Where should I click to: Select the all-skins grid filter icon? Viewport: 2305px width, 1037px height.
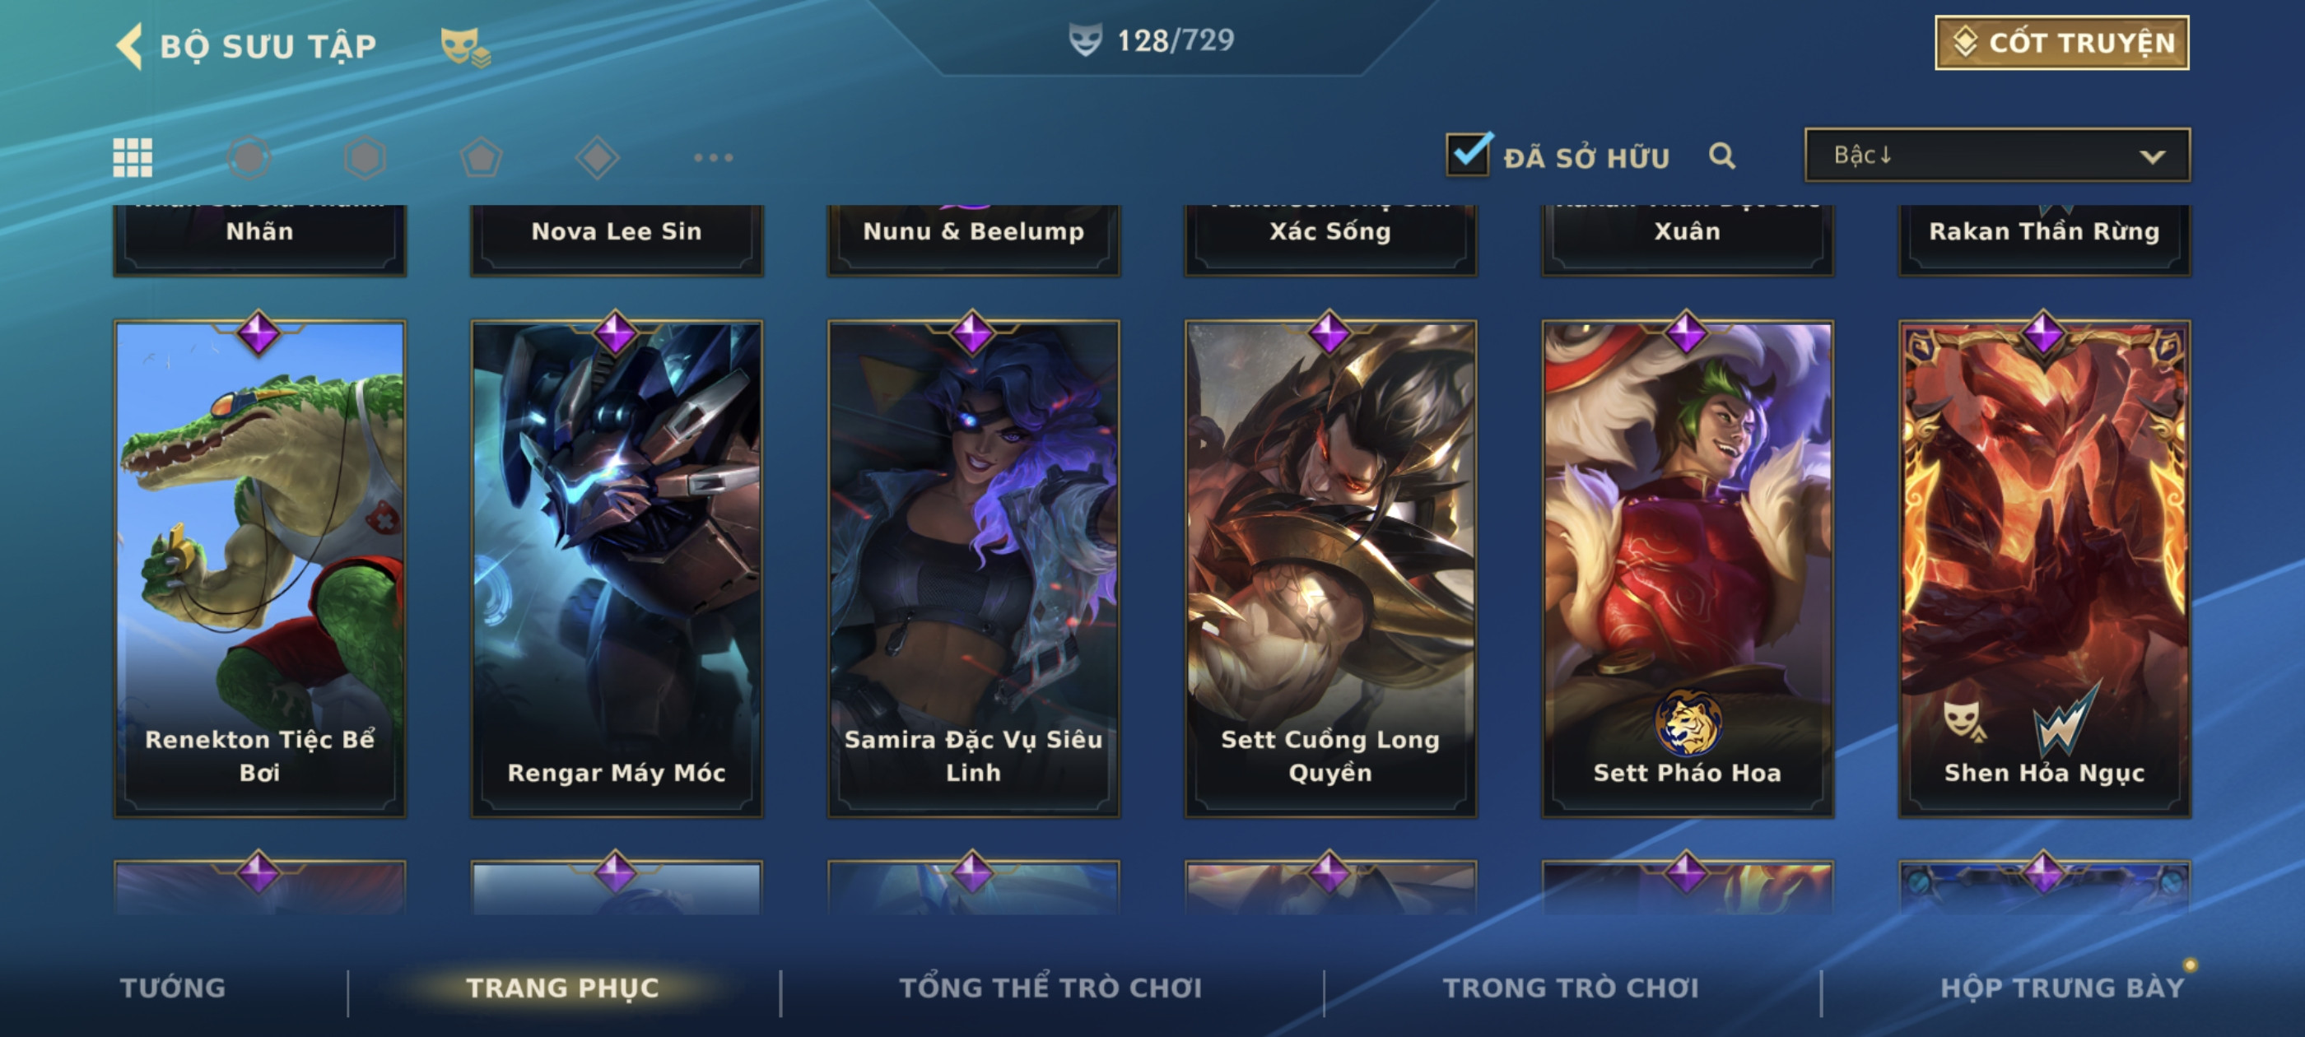point(133,157)
